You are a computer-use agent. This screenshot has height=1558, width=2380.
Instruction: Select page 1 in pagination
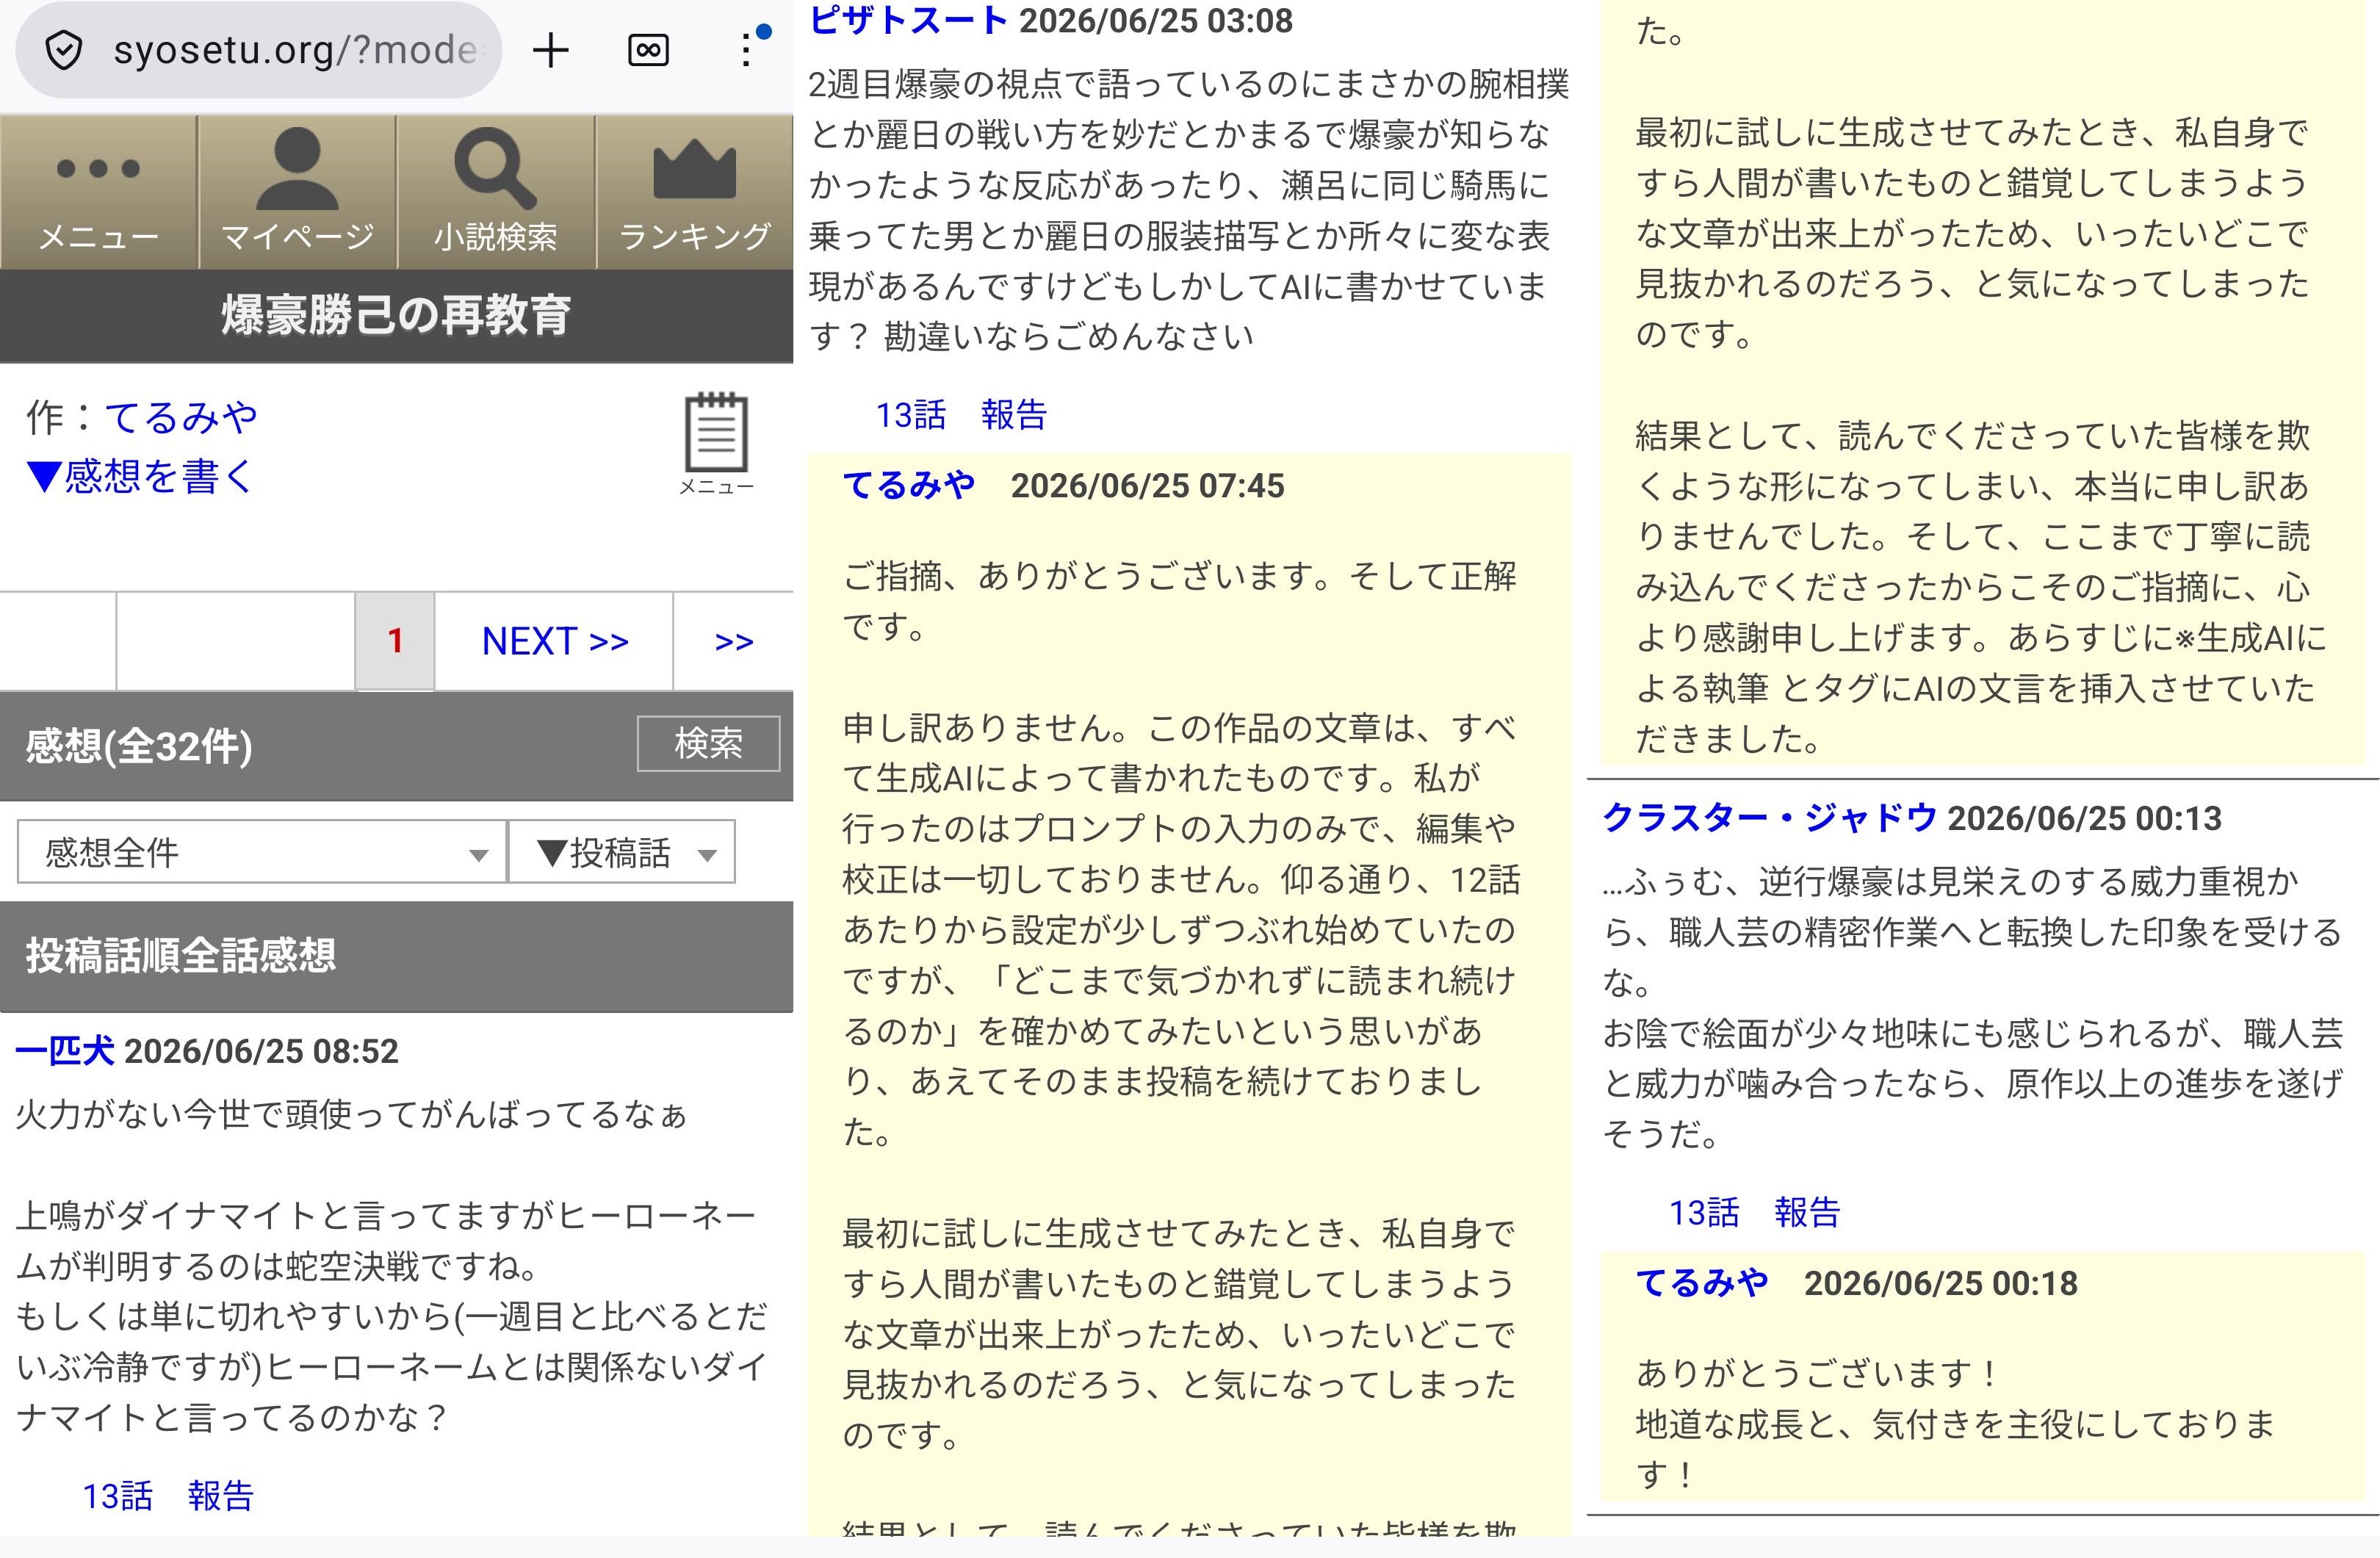coord(395,641)
